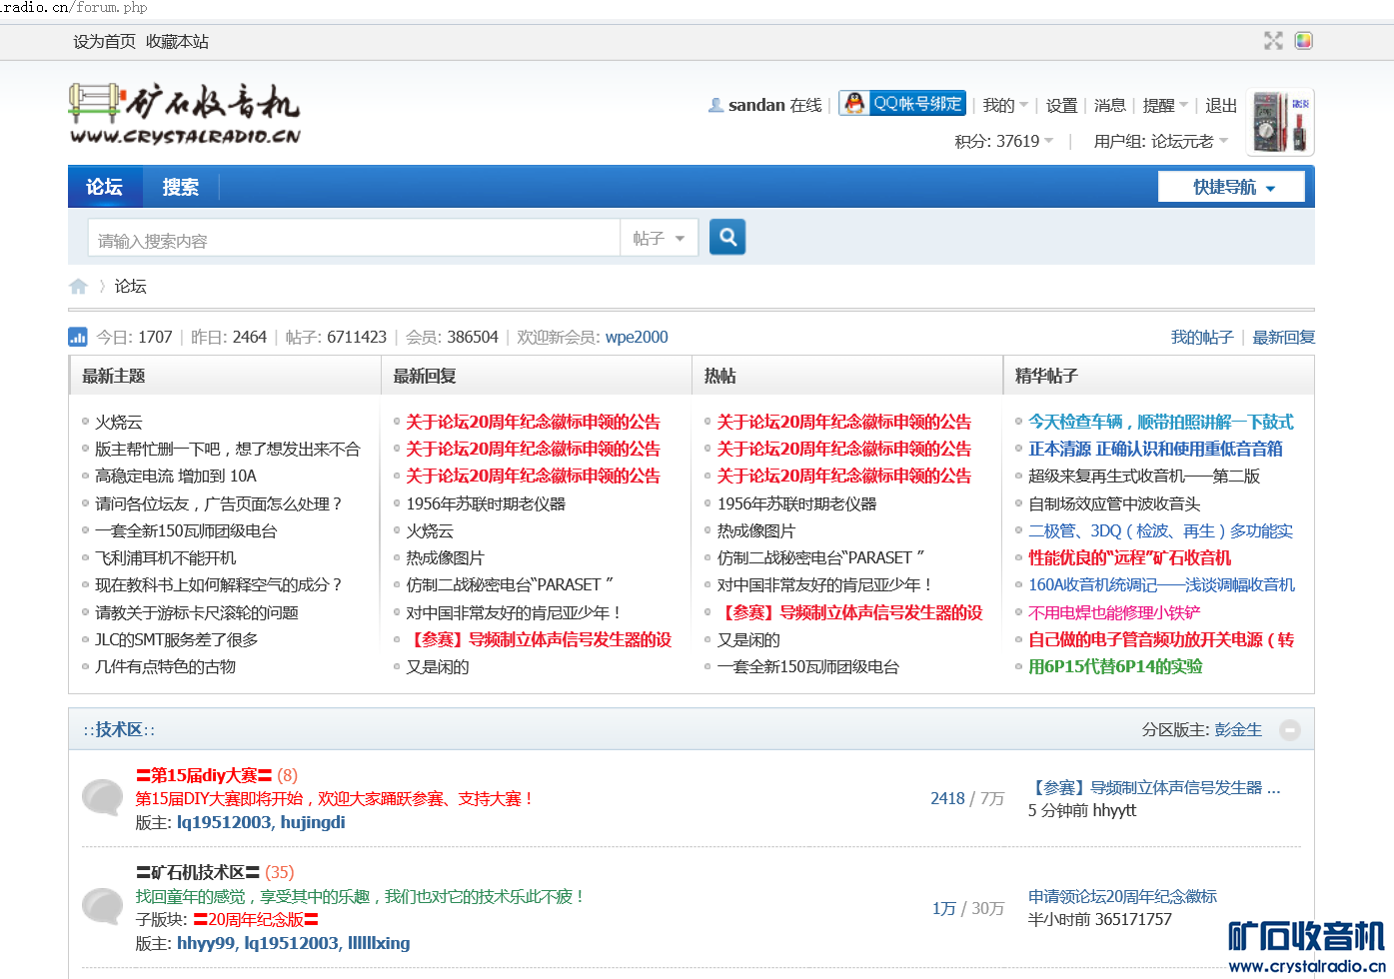Click the home breadcrumb icon
Screen dimensions: 1394x979
tap(78, 287)
